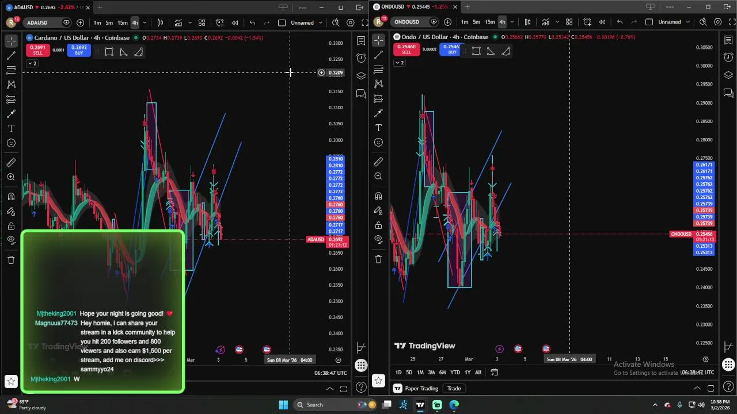The height and width of the screenshot is (414, 737).
Task: Toggle magnet mode in ADAUSD left toolbar
Action: tap(11, 197)
